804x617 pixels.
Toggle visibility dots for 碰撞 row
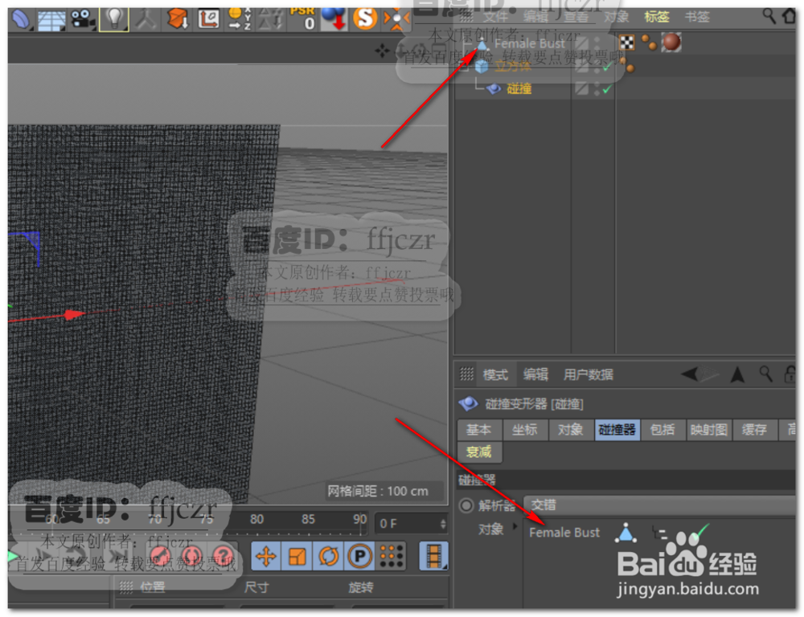tap(597, 89)
